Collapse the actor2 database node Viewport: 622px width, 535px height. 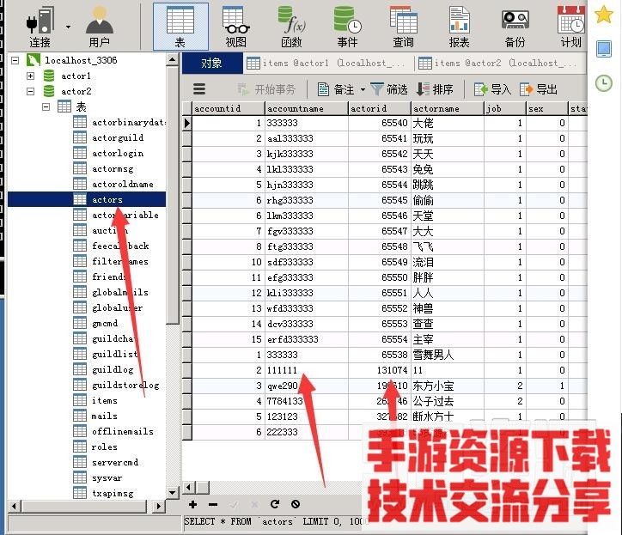pyautogui.click(x=31, y=91)
